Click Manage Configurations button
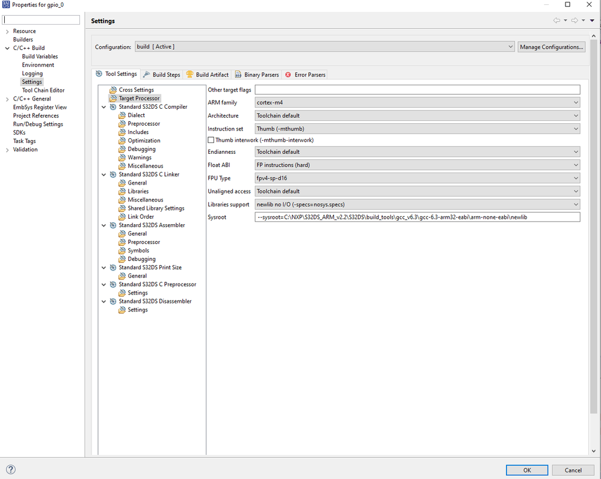This screenshot has width=601, height=479. (x=551, y=47)
